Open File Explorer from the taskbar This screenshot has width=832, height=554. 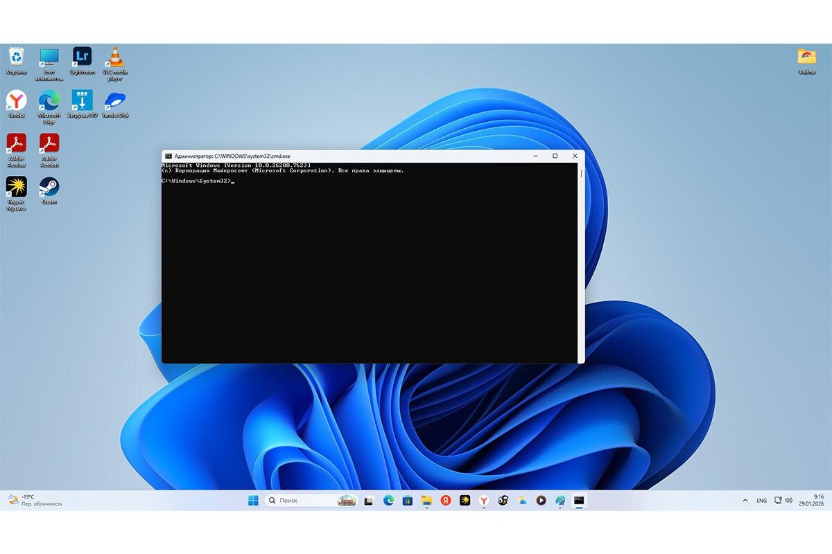426,501
